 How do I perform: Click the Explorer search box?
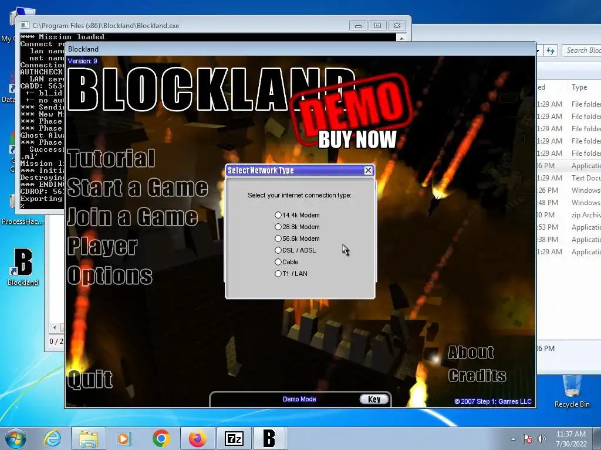coord(582,50)
